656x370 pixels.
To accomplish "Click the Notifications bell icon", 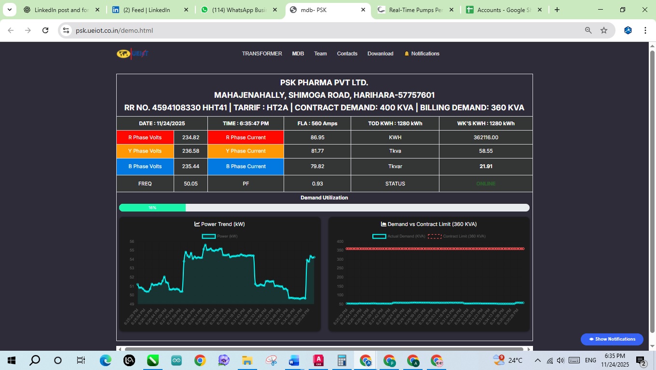I will point(406,53).
